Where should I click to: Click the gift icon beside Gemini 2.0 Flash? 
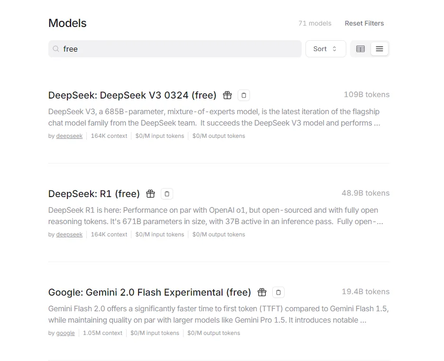point(262,292)
